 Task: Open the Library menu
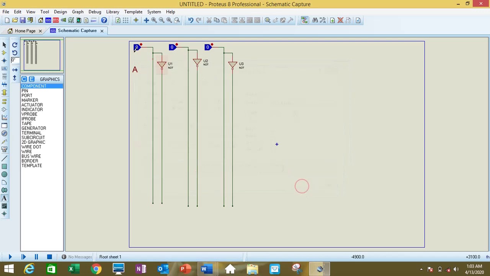pyautogui.click(x=113, y=12)
